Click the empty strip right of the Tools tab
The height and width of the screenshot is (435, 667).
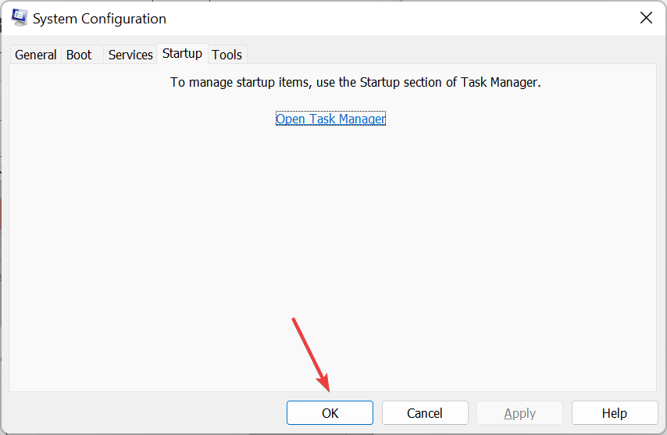point(451,55)
